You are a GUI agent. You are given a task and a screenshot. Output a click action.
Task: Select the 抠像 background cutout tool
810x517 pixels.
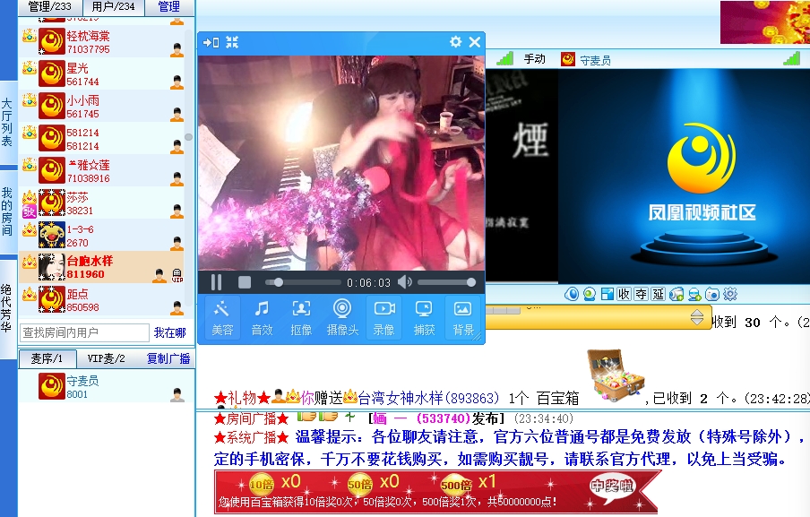tap(302, 317)
